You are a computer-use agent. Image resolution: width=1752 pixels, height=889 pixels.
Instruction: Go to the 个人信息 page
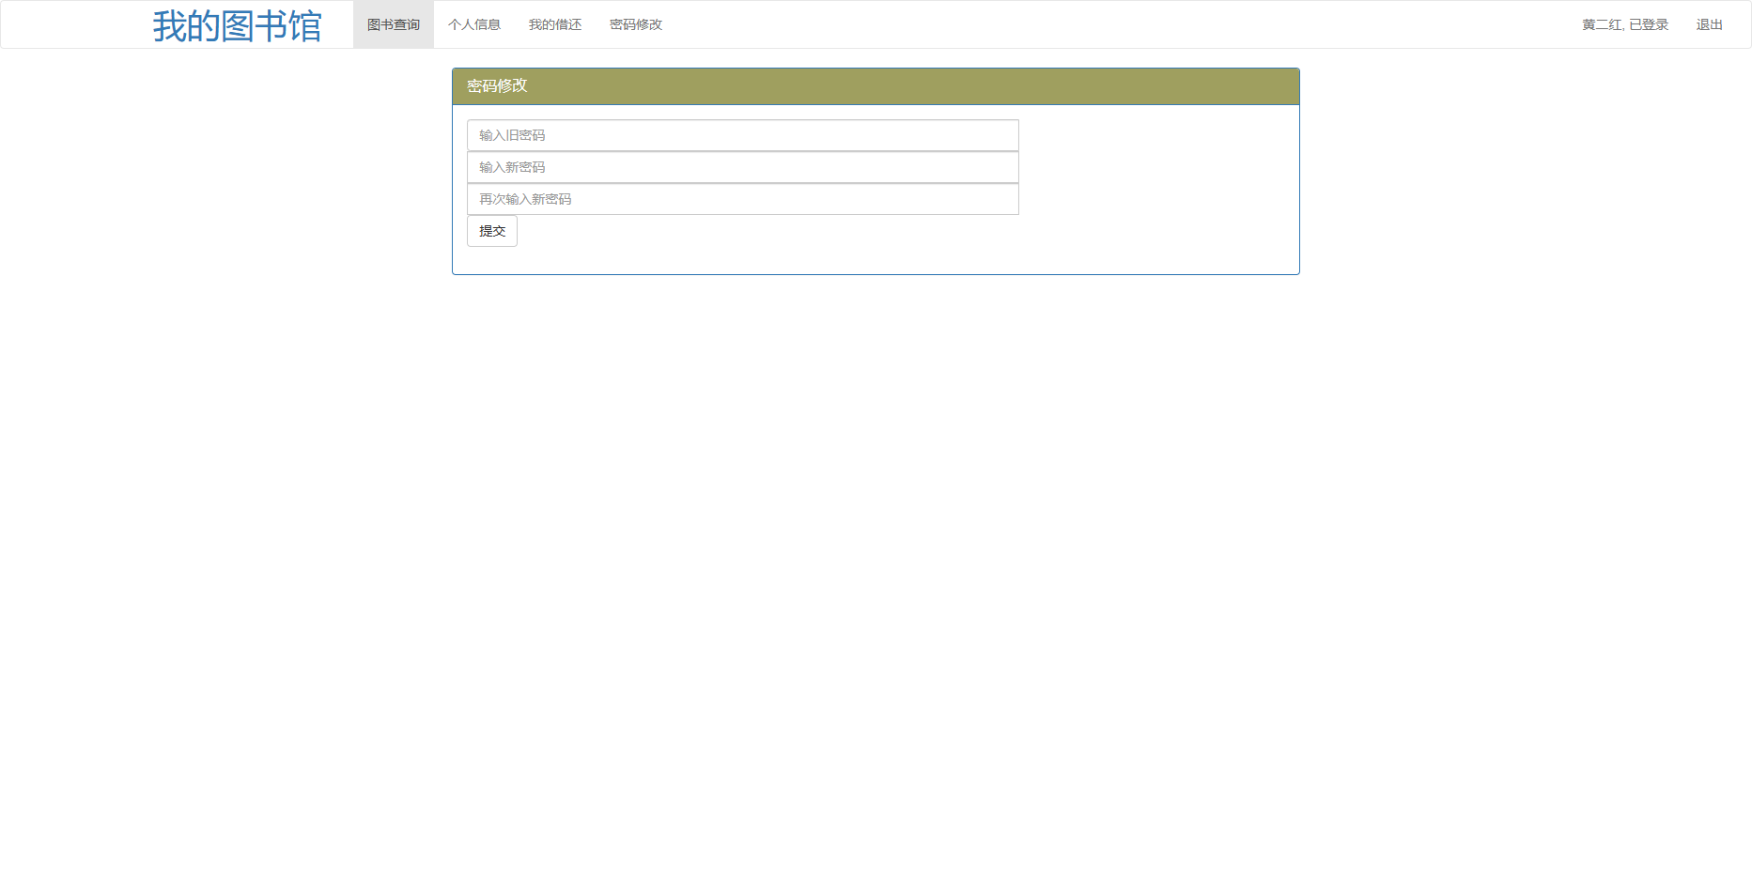473,24
